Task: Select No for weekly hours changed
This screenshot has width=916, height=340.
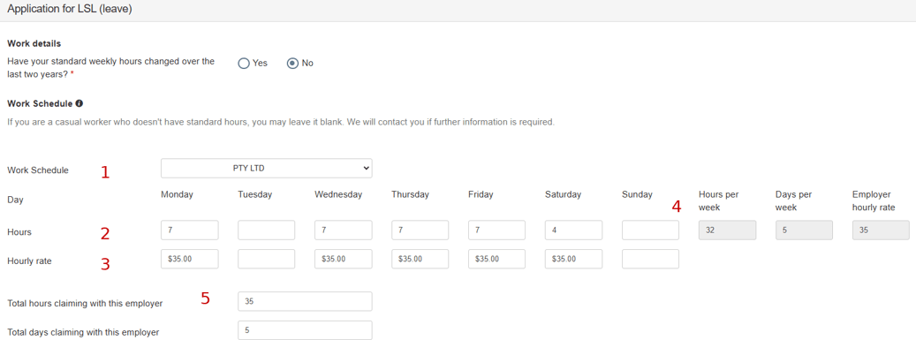Action: [292, 63]
